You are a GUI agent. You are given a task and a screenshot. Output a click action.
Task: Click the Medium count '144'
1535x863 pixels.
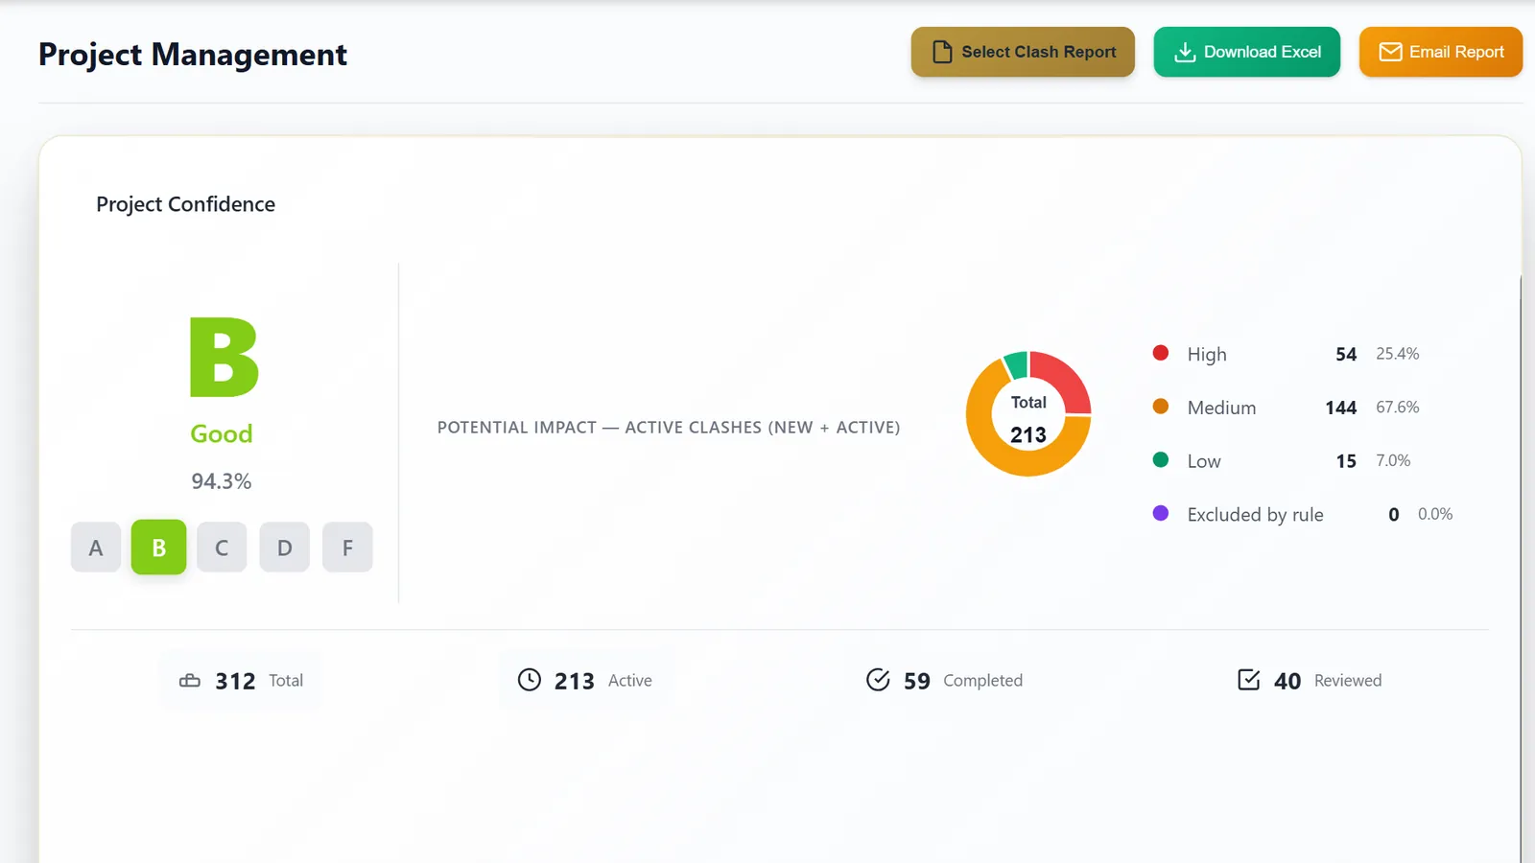pyautogui.click(x=1341, y=408)
